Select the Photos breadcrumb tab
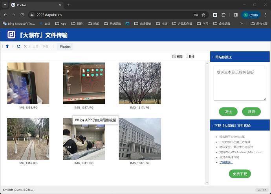 (x=65, y=47)
